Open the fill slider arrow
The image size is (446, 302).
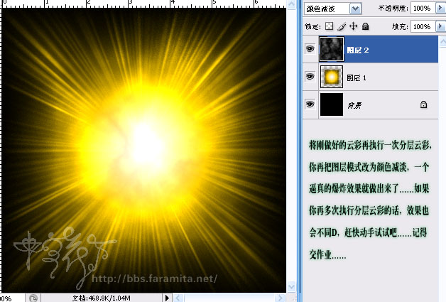click(440, 26)
